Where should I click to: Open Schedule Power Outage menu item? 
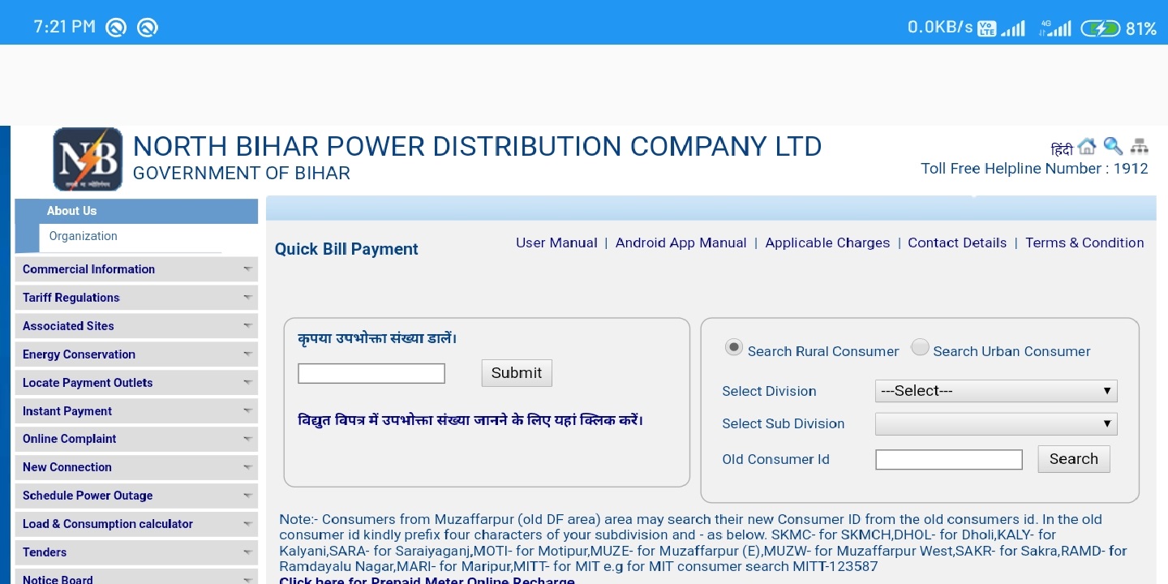(136, 496)
